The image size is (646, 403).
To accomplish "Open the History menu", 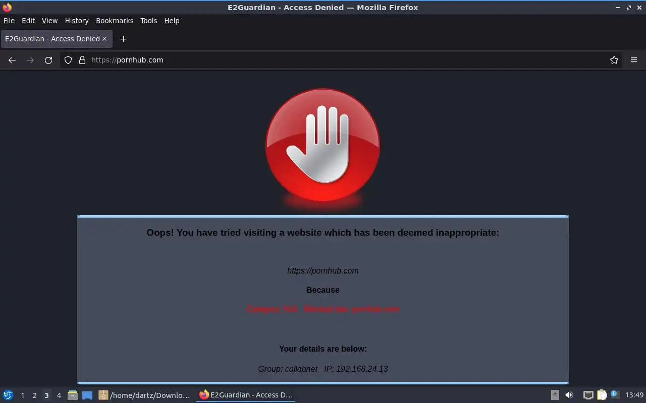I will tap(77, 21).
